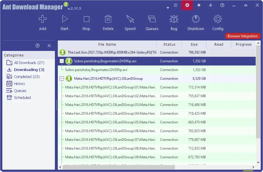Select Mata.Hari file 08 row
263x172 pixels.
(x=157, y=148)
